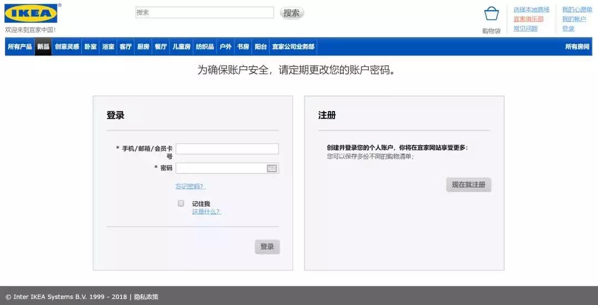Viewport: 598px width, 305px height.
Task: Open the shopping bag icon
Action: [x=492, y=14]
